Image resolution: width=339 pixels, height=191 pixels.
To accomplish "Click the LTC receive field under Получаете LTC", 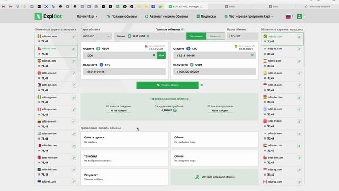I will click(124, 72).
